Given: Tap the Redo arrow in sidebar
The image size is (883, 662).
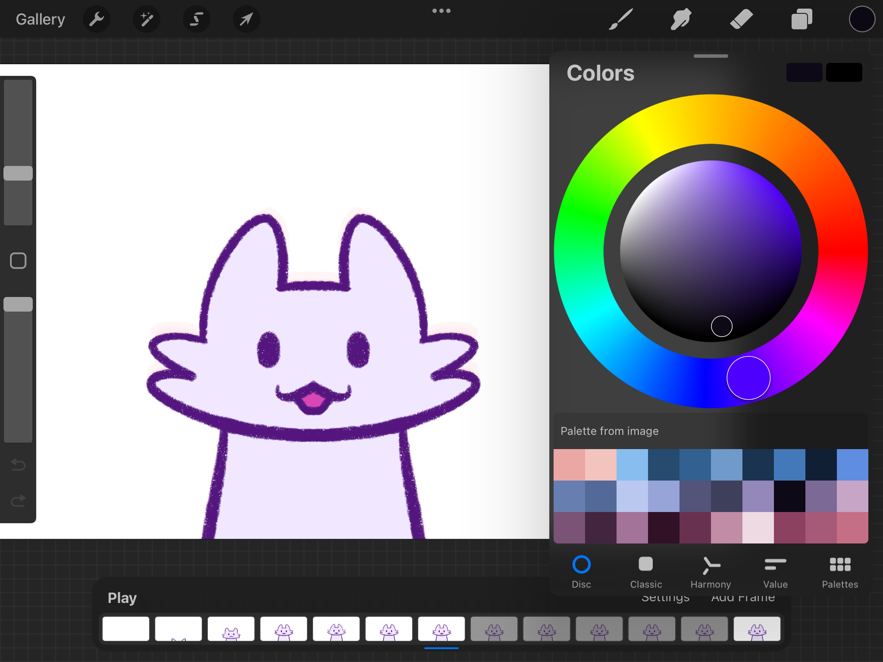Looking at the screenshot, I should point(18,501).
